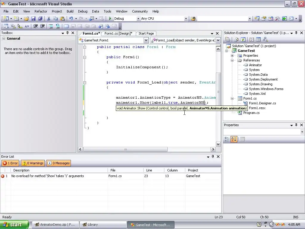The height and width of the screenshot is (229, 305).
Task: Click the View Code icon in Solution Explorer
Action: coord(251,40)
